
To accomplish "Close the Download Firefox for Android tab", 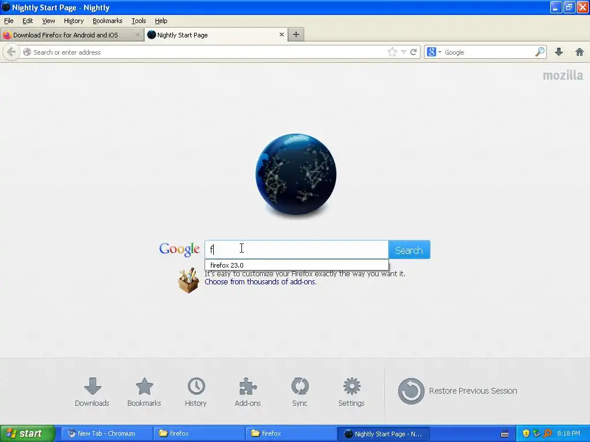I will pyautogui.click(x=137, y=35).
